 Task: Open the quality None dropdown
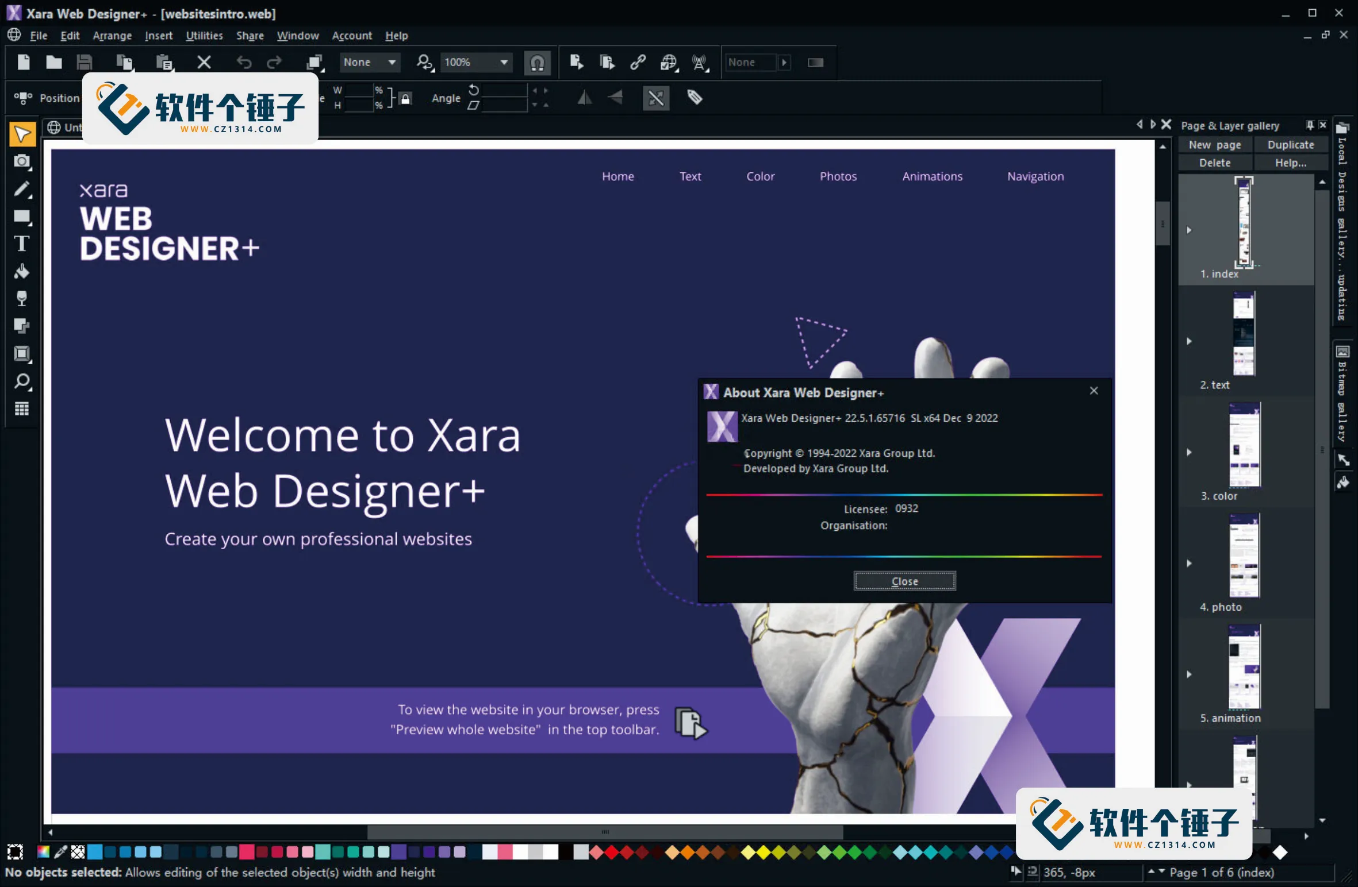pos(370,62)
